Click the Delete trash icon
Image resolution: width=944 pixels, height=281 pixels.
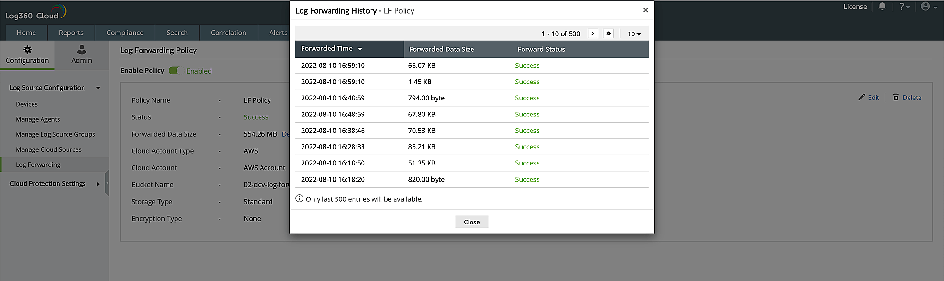click(896, 97)
